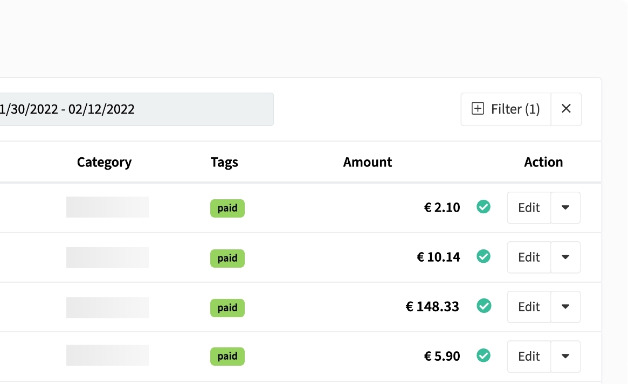Image resolution: width=628 pixels, height=384 pixels.
Task: Click the paid tag on the € 2.10 row
Action: coord(227,208)
